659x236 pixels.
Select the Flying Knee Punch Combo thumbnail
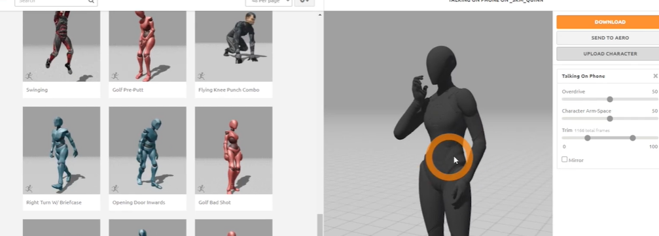pyautogui.click(x=234, y=46)
